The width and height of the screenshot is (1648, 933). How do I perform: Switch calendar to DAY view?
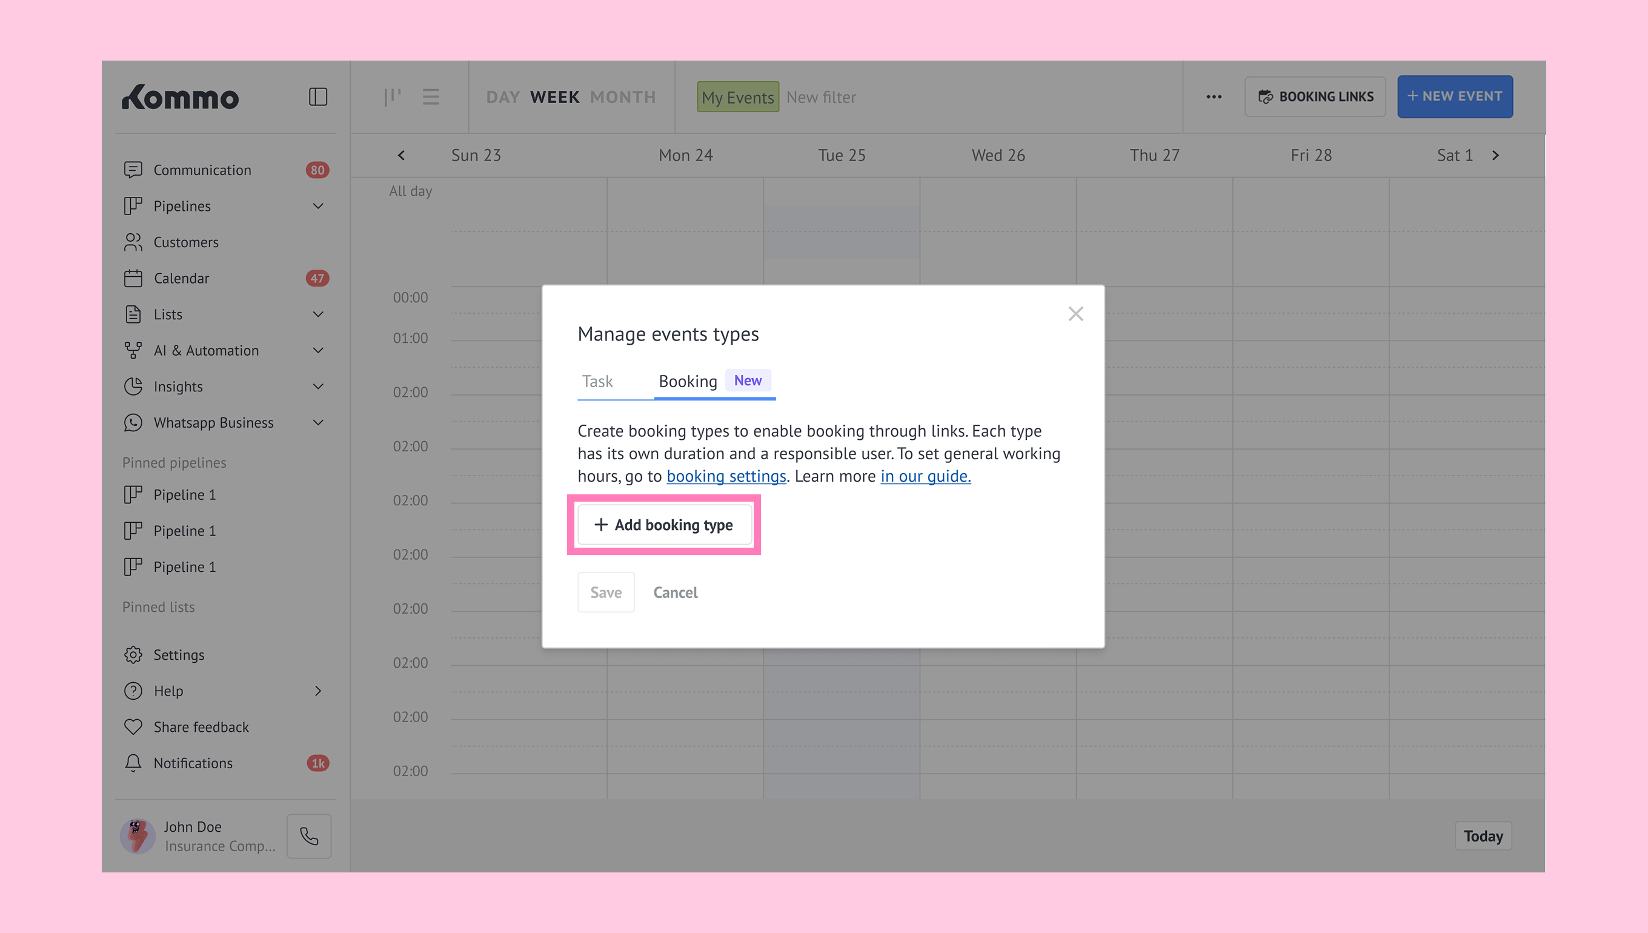[502, 98]
